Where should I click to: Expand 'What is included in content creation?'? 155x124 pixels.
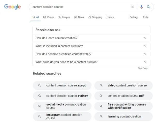coord(91,46)
